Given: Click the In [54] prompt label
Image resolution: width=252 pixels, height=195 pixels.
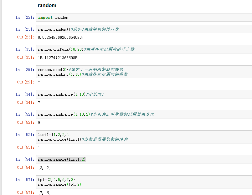Looking at the screenshot, I should click(25, 159).
